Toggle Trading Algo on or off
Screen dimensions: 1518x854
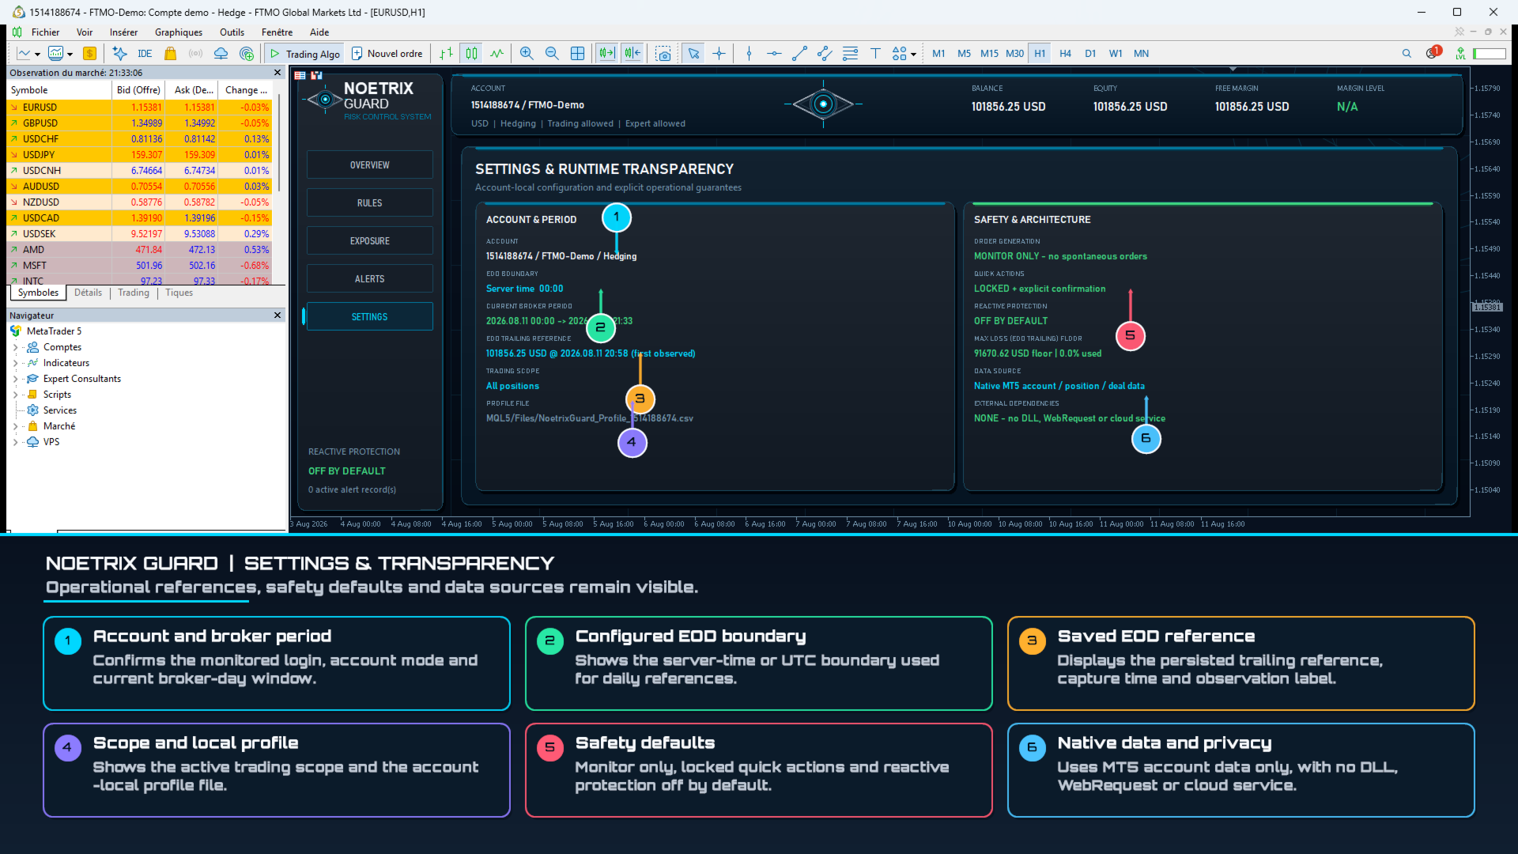pyautogui.click(x=305, y=54)
